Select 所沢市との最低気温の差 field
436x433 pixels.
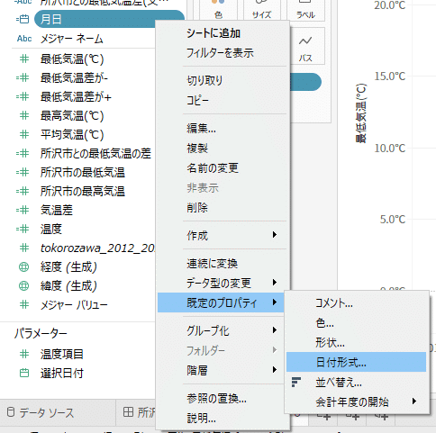95,153
